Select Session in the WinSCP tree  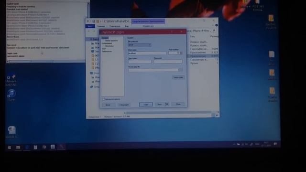(x=105, y=38)
